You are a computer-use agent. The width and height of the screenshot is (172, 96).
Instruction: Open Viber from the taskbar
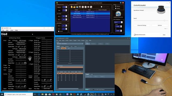pos(67,94)
